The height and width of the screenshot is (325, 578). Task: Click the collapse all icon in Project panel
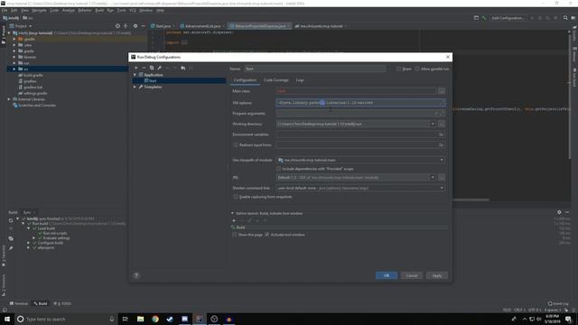126,26
